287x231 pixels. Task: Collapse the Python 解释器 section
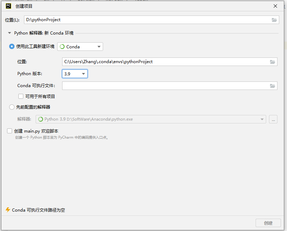tap(9, 33)
